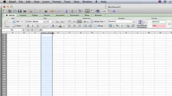Open templates gallery icon in toolbar
Image resolution: width=172 pixels, height=96 pixels.
[10, 11]
